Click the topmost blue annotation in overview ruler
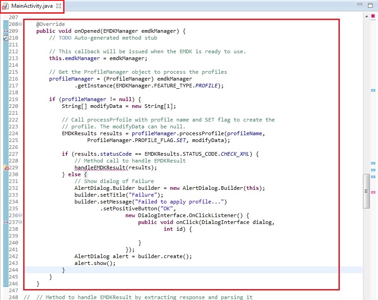Screen dimensions: 378x300 pyautogui.click(x=373, y=91)
